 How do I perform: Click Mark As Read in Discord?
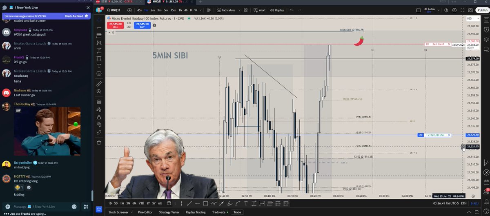[x=76, y=16]
